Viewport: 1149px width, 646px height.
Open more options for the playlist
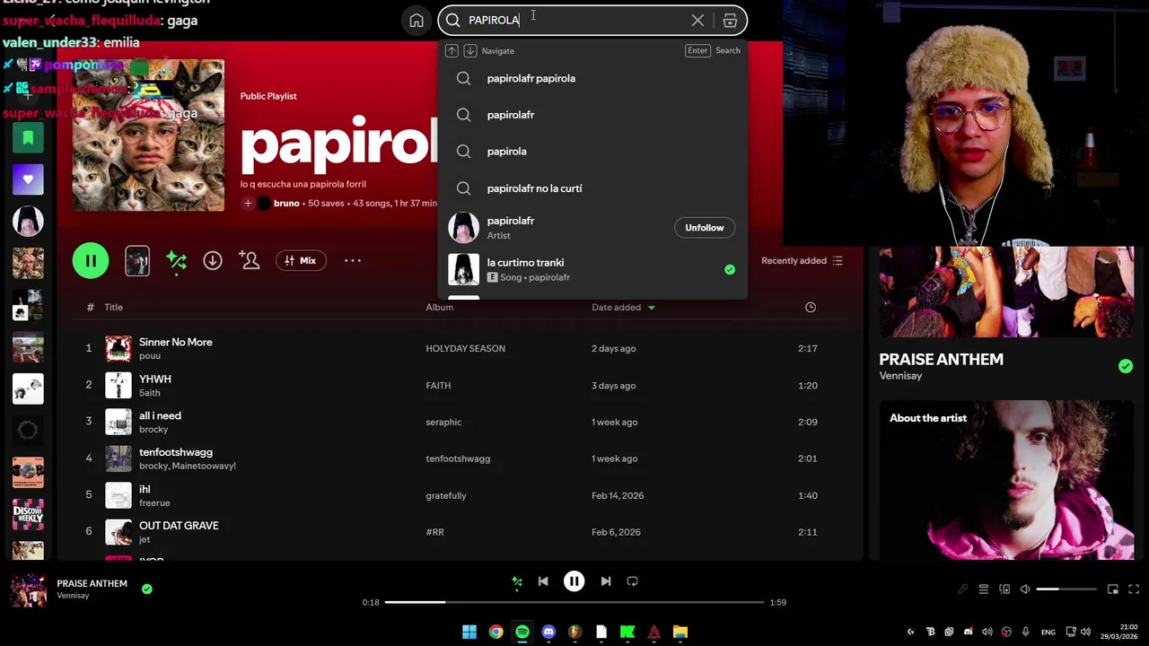(x=353, y=260)
